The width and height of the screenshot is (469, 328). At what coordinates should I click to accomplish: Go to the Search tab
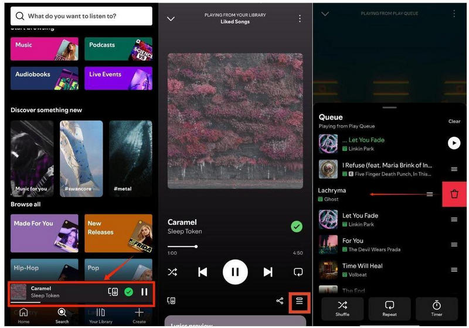tap(62, 316)
